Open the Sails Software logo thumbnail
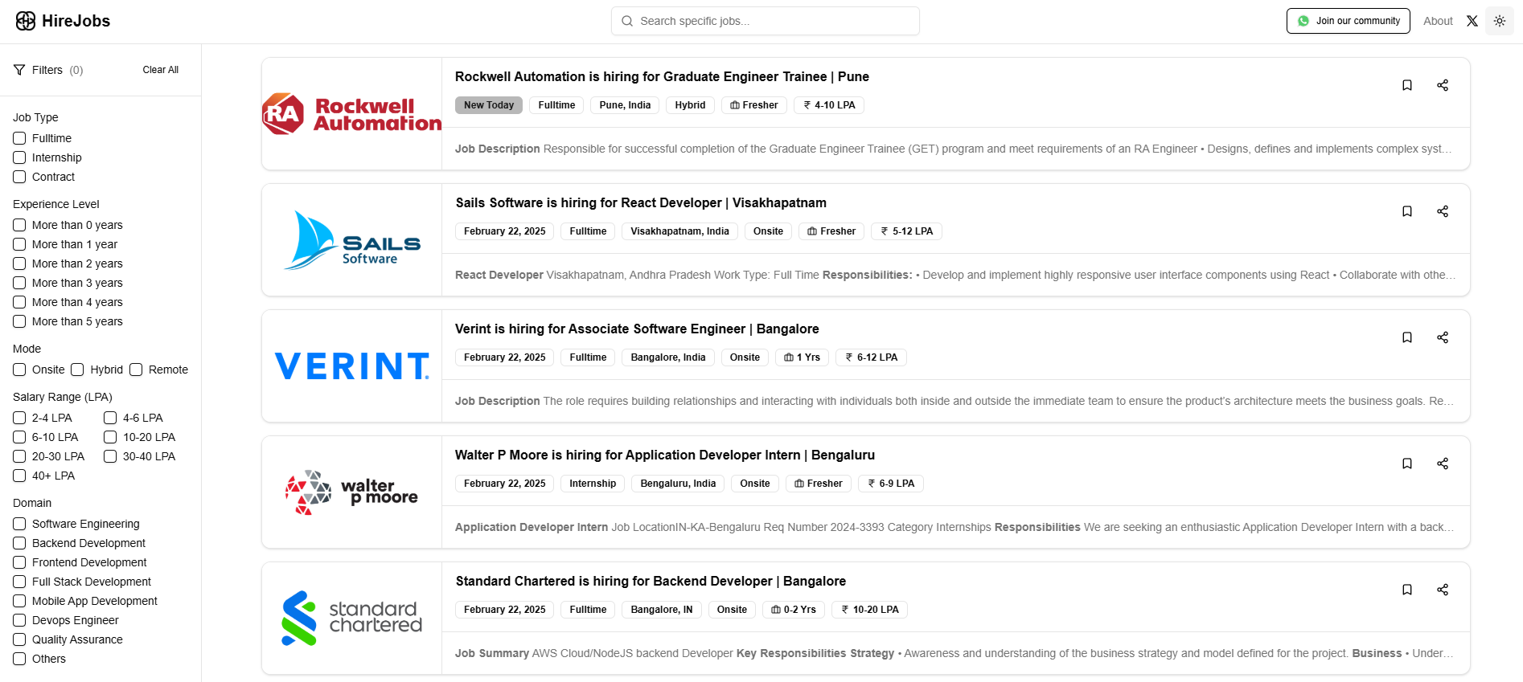This screenshot has height=682, width=1523. click(x=351, y=240)
